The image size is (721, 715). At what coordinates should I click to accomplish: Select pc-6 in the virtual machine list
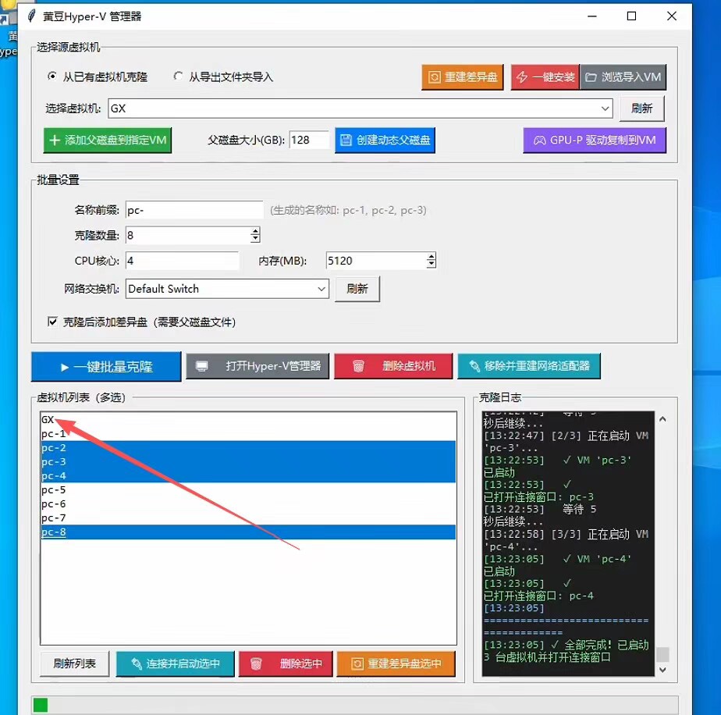pos(248,503)
